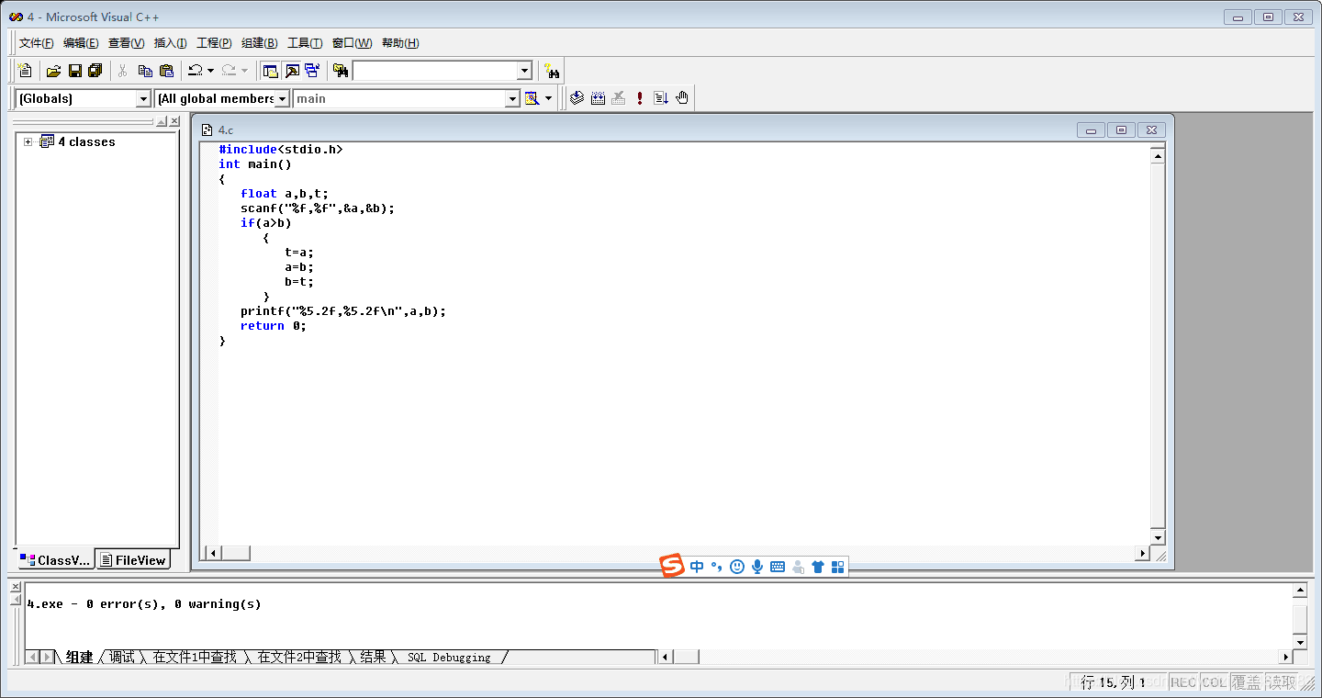1322x698 pixels.
Task: Open the All global members filter dropdown
Action: pyautogui.click(x=282, y=98)
